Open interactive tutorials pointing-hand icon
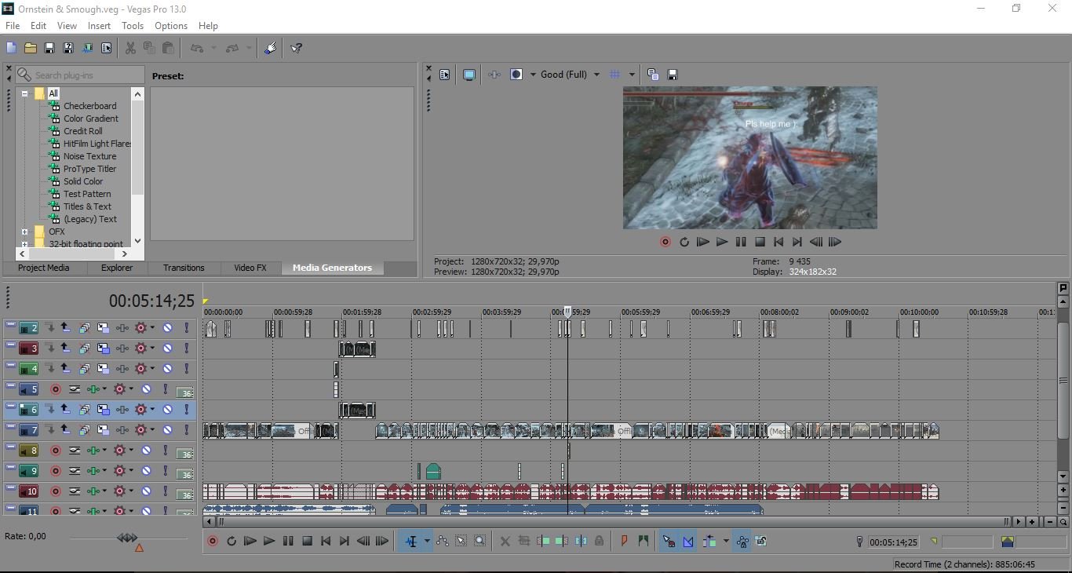 271,48
